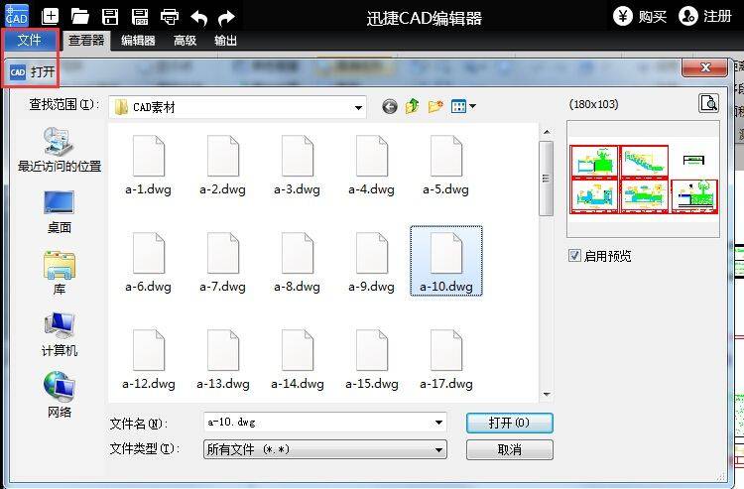Open Libraries (库) location

pos(60,273)
